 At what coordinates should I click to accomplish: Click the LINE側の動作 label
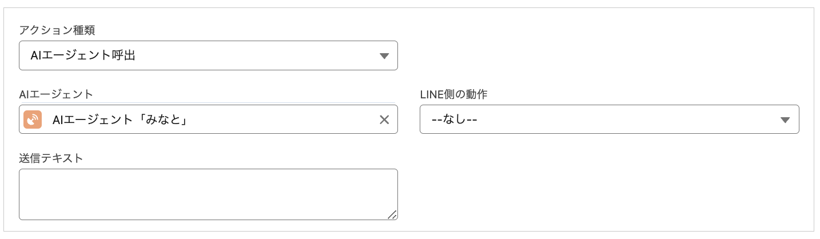click(453, 94)
